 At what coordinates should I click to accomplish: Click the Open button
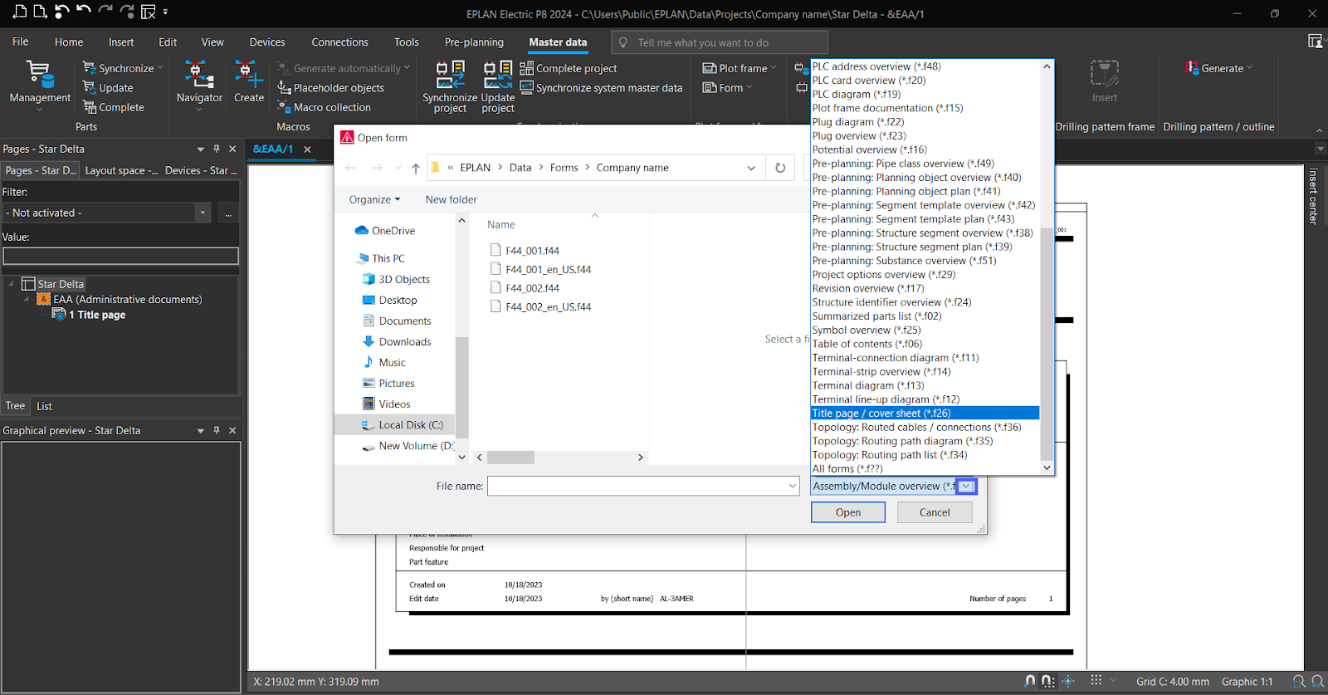click(x=848, y=512)
